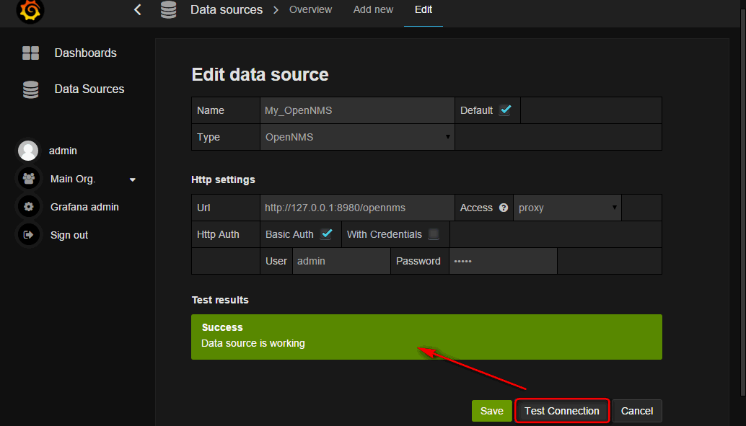The width and height of the screenshot is (746, 426).
Task: Click the Name field containing My_OpenNMS
Action: click(x=357, y=110)
